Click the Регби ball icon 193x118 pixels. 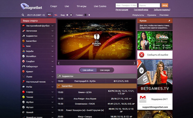(x=23, y=87)
